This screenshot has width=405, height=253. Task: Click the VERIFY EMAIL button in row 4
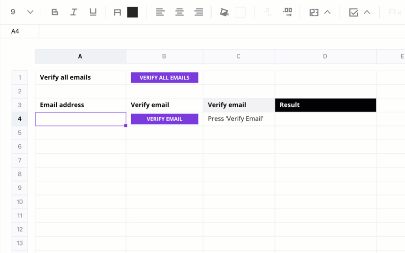click(x=165, y=119)
